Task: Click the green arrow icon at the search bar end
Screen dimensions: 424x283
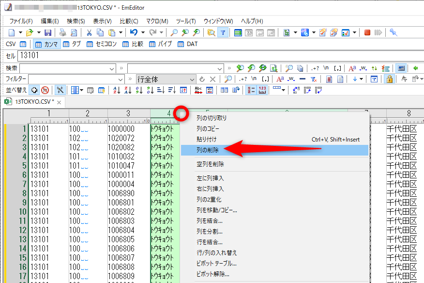Action: 416,68
